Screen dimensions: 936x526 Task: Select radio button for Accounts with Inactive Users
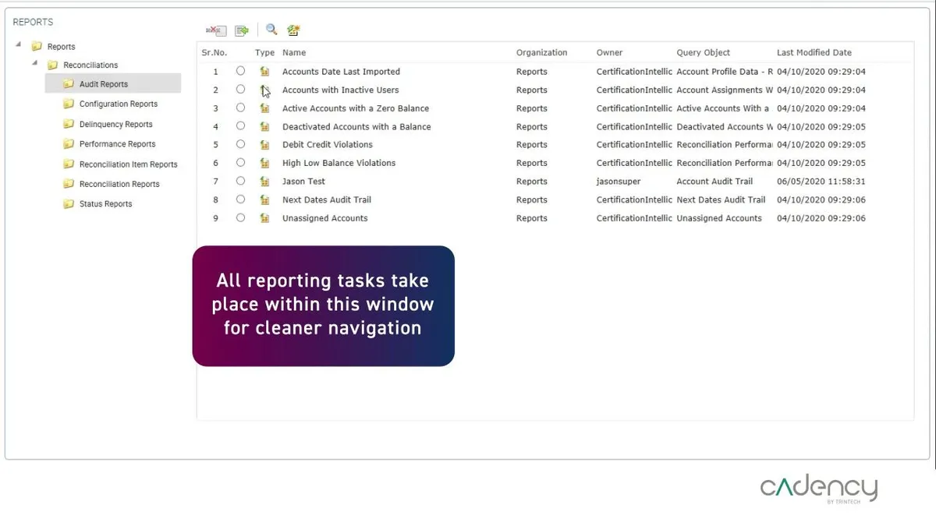point(240,90)
